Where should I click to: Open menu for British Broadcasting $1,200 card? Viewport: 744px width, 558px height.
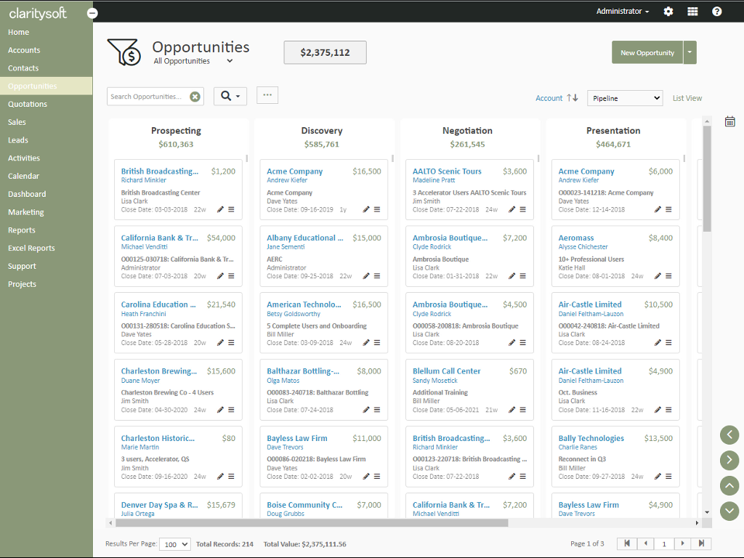pos(231,209)
